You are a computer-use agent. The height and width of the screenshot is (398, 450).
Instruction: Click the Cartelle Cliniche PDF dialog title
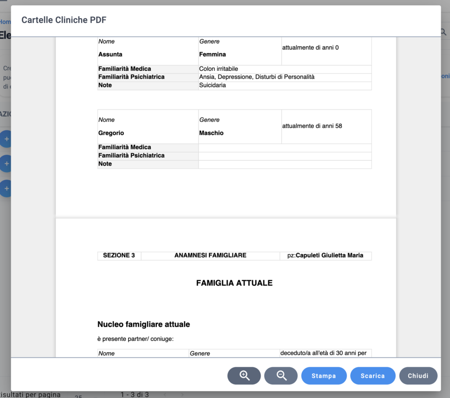[64, 20]
